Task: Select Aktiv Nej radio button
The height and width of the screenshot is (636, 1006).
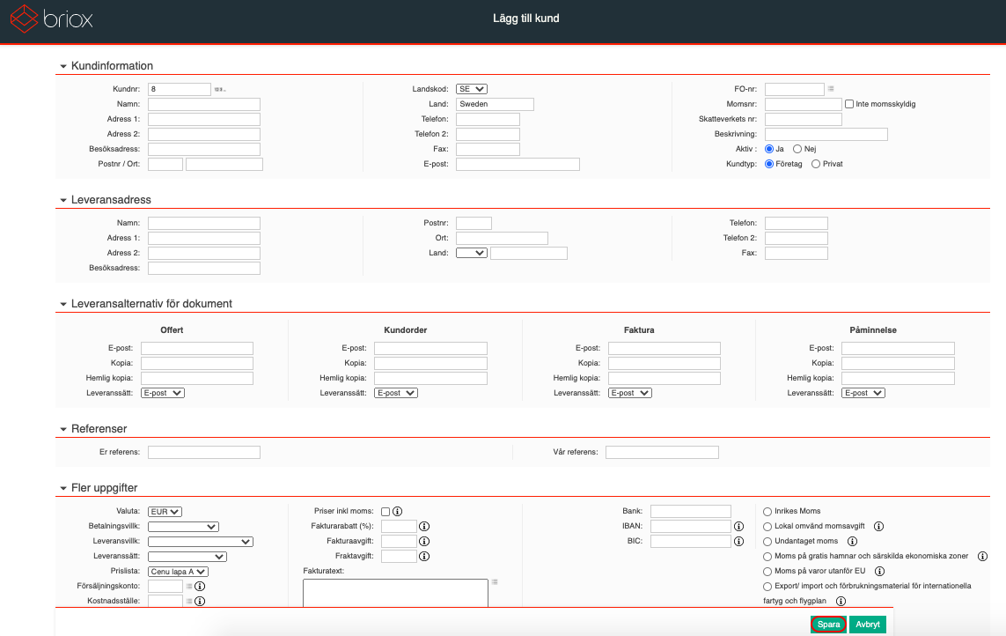Action: click(x=797, y=149)
